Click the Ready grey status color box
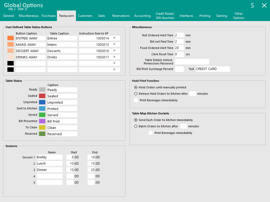The width and height of the screenshot is (270, 202). pos(42,90)
